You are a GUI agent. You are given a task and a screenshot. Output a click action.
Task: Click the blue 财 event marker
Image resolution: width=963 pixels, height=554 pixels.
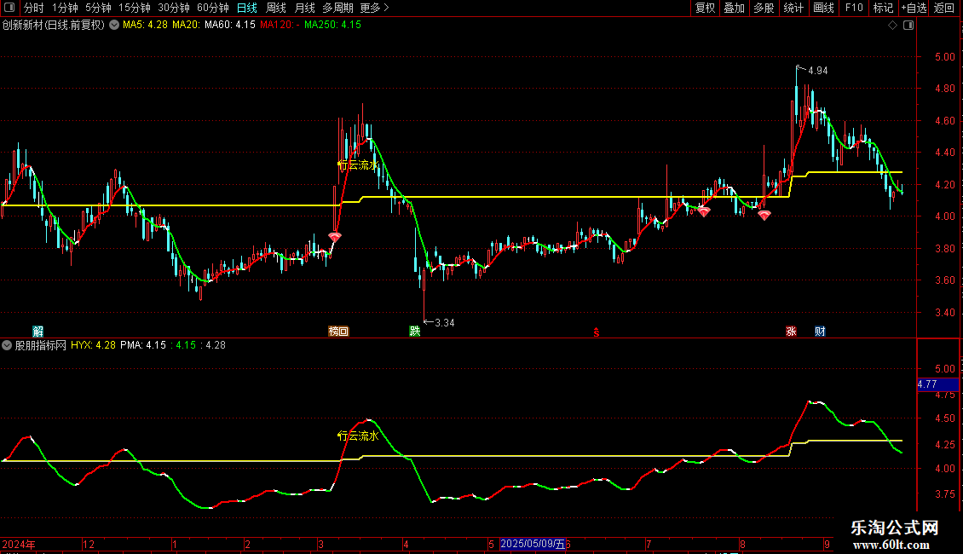point(820,331)
